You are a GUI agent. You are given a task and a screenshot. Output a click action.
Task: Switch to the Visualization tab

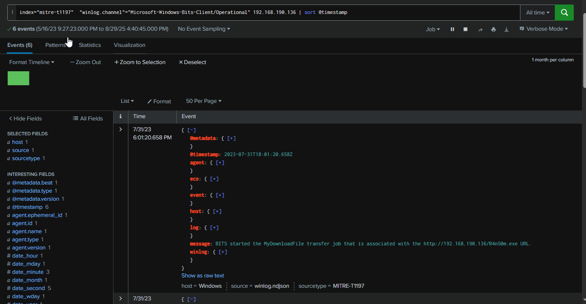click(x=129, y=45)
